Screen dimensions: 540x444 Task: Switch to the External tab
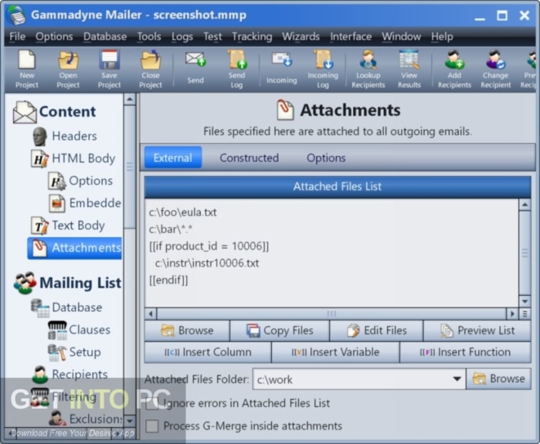(x=173, y=158)
